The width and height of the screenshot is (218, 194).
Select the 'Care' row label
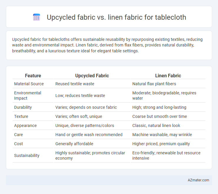point(19,135)
